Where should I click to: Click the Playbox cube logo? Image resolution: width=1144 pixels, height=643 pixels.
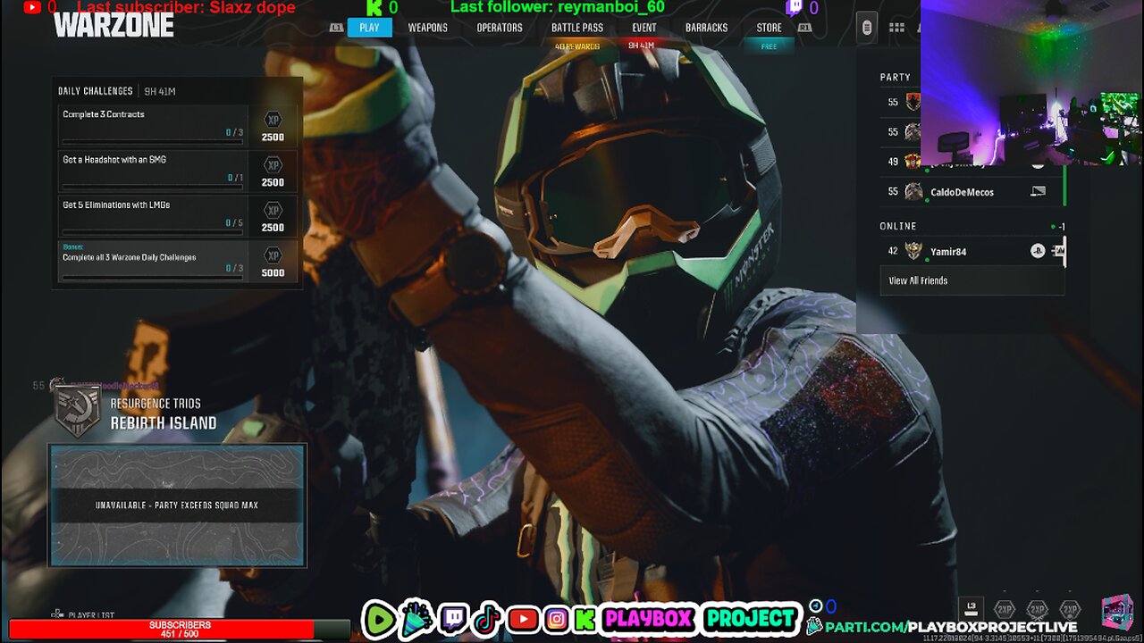pyautogui.click(x=1116, y=613)
